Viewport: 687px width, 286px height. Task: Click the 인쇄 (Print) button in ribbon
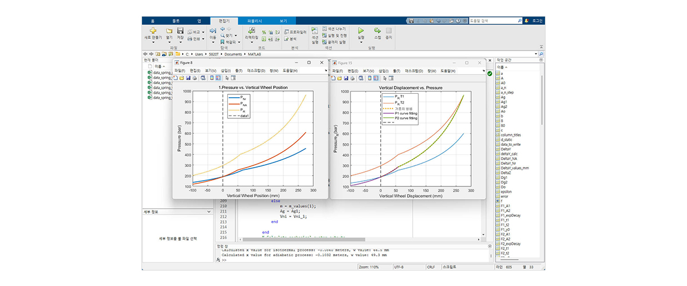point(195,39)
